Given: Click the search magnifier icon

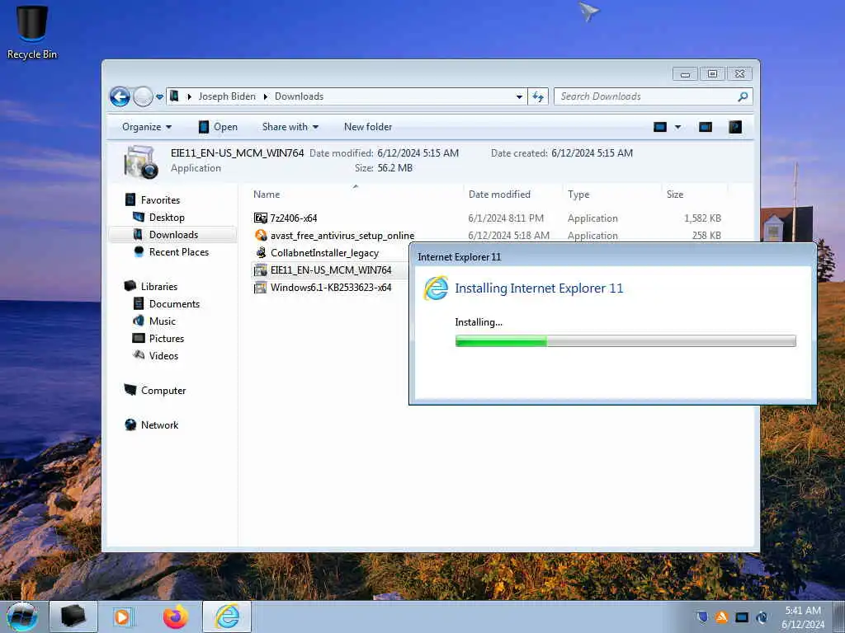Looking at the screenshot, I should [744, 97].
